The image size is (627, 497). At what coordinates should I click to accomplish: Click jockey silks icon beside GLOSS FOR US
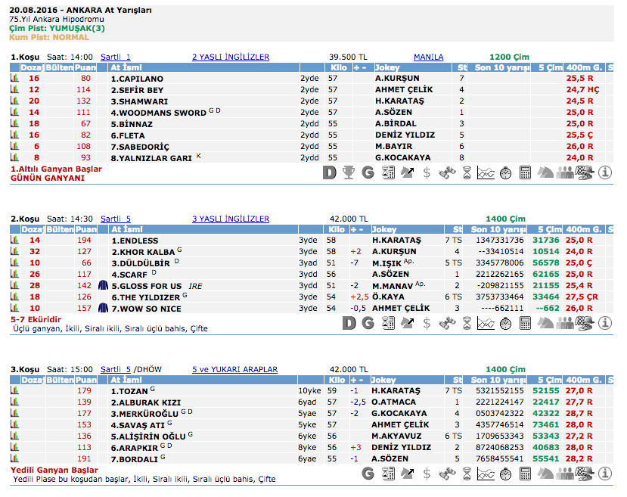pyautogui.click(x=104, y=286)
